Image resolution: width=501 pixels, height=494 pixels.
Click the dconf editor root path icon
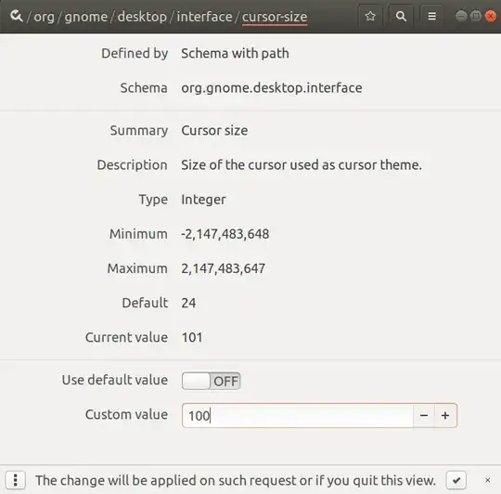click(x=16, y=16)
